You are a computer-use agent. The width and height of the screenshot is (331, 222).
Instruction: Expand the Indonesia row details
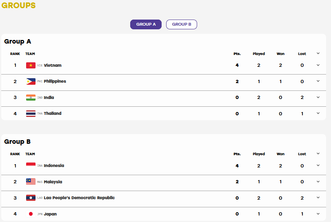point(318,165)
